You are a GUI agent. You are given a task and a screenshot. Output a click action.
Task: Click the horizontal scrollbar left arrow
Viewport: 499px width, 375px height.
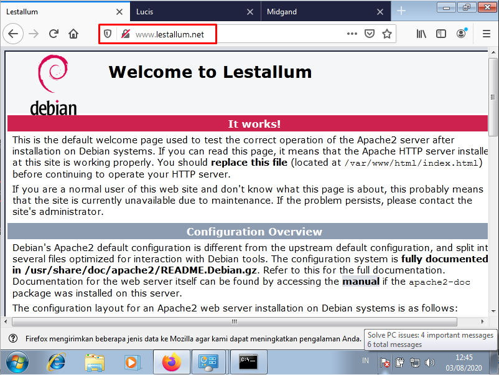pos(6,321)
